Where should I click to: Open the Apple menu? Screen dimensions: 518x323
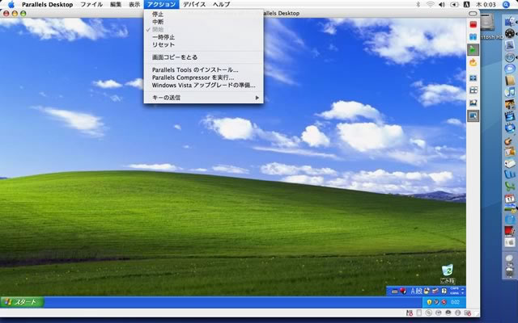pos(11,4)
